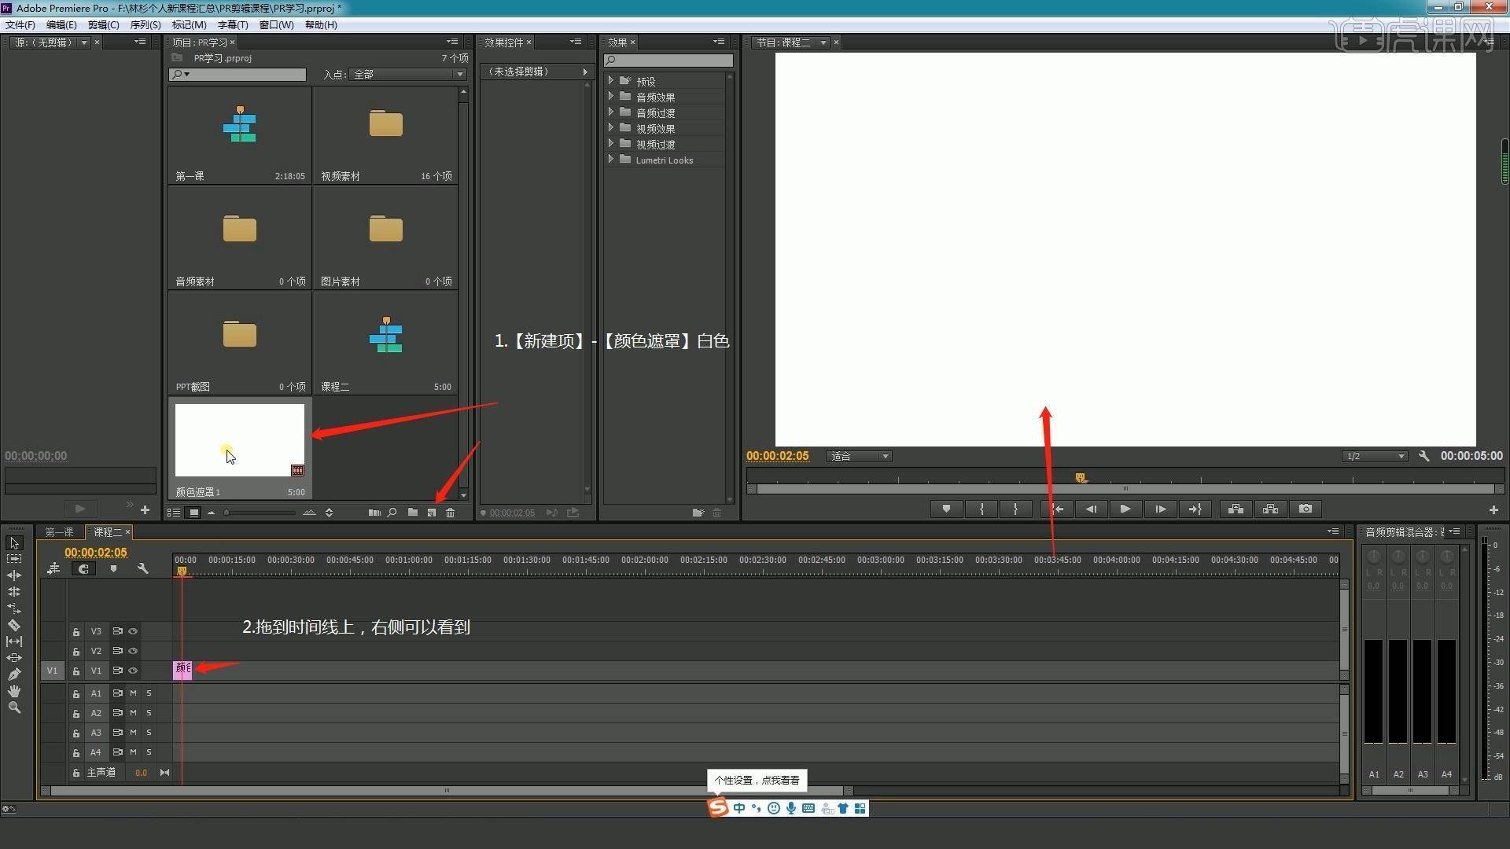Click Export Frame camera icon
The image size is (1510, 849).
1306,509
